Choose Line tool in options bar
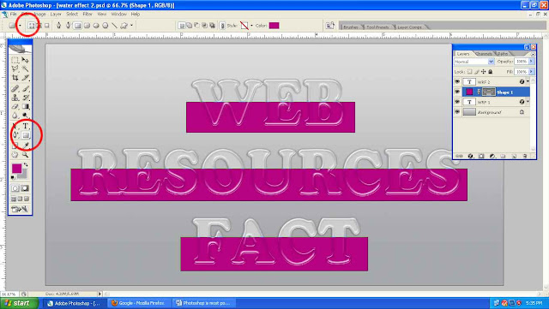The height and width of the screenshot is (309, 549). 114,26
